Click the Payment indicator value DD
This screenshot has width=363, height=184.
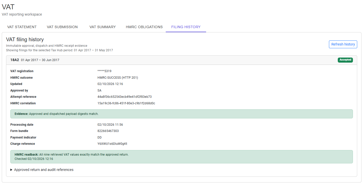click(x=100, y=137)
